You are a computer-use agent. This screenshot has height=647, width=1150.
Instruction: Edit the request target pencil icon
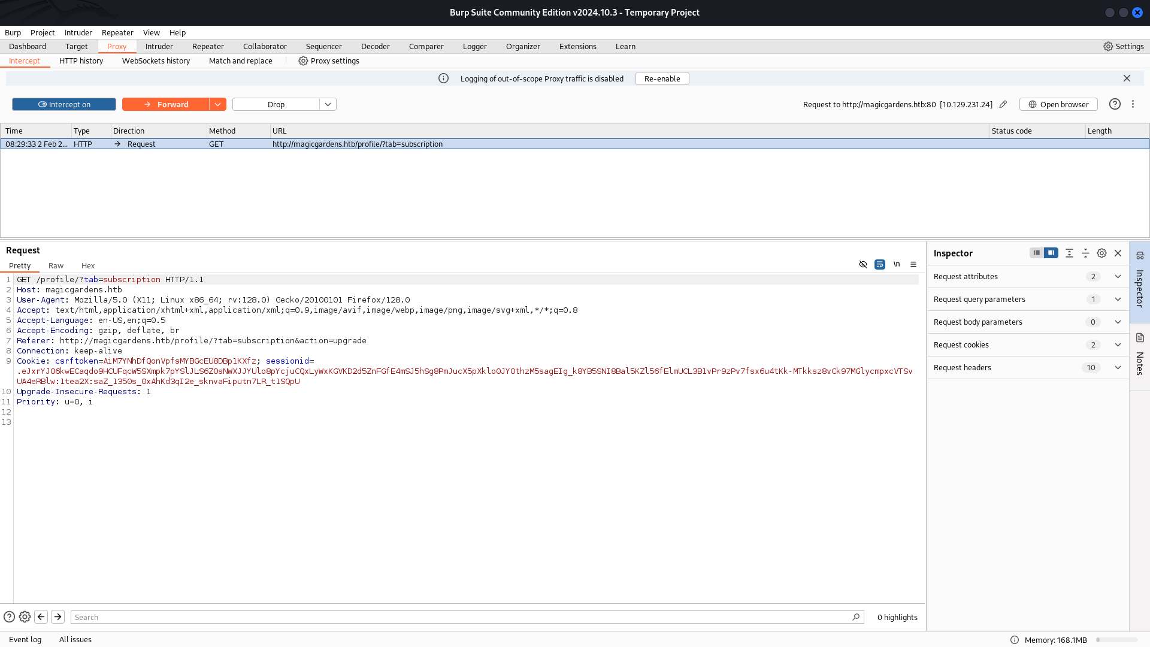point(1003,104)
